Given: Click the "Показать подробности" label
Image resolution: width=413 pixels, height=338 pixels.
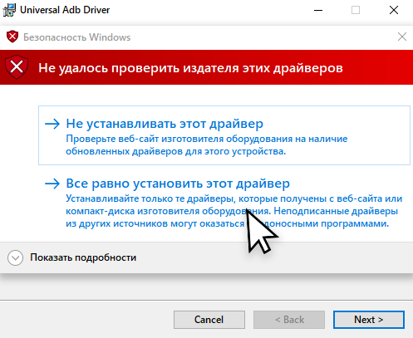Looking at the screenshot, I should pyautogui.click(x=83, y=257).
